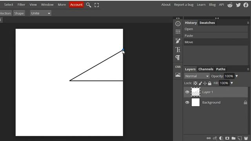The image size is (251, 141).
Task: Open the Unite combine mode dropdown
Action: pos(40,13)
